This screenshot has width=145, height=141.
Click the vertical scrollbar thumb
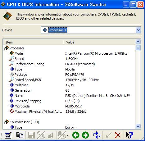pyautogui.click(x=138, y=48)
